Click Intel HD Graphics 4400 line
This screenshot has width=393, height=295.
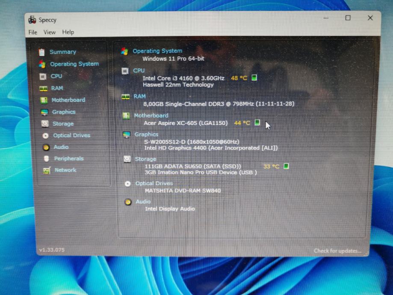(211, 148)
